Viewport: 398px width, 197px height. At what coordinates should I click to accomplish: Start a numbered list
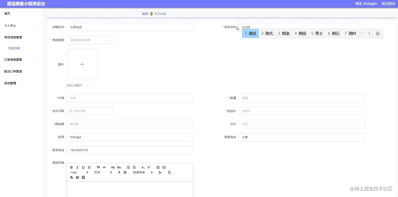click(128, 167)
